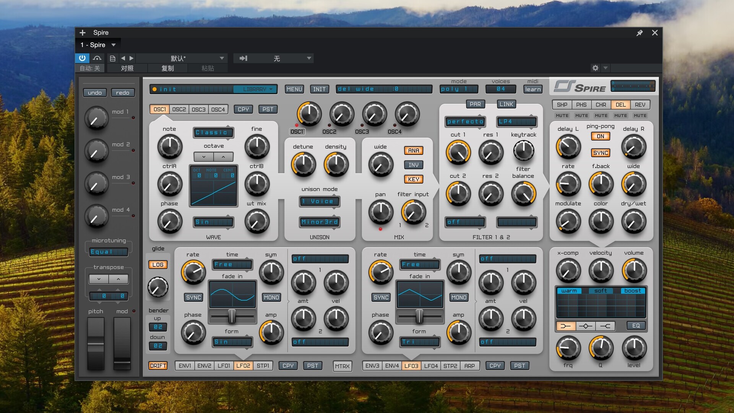Click the Spire logo
734x413 pixels.
coord(580,87)
